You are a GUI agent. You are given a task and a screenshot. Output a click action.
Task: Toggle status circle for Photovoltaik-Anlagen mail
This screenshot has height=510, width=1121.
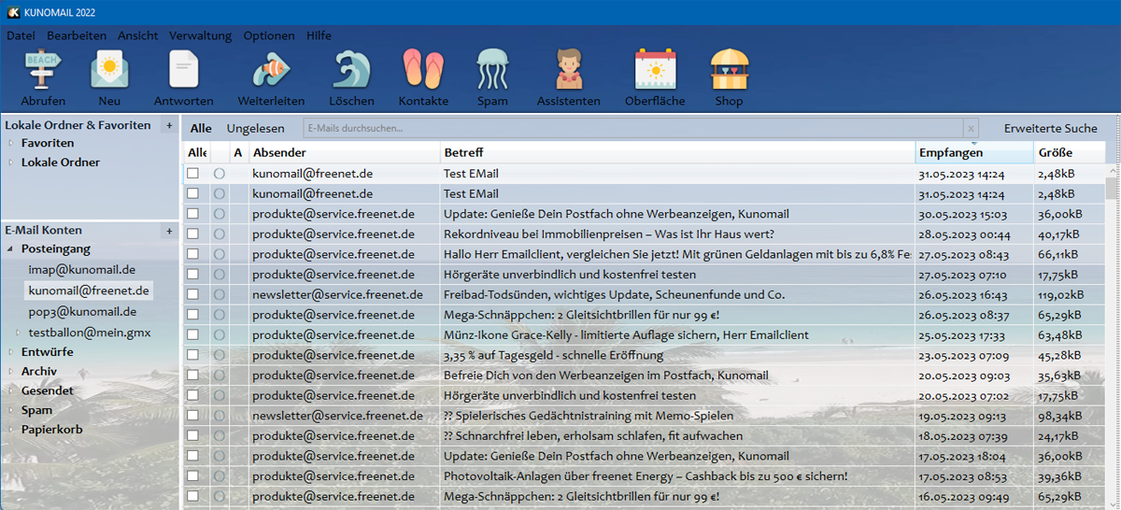pyautogui.click(x=220, y=476)
